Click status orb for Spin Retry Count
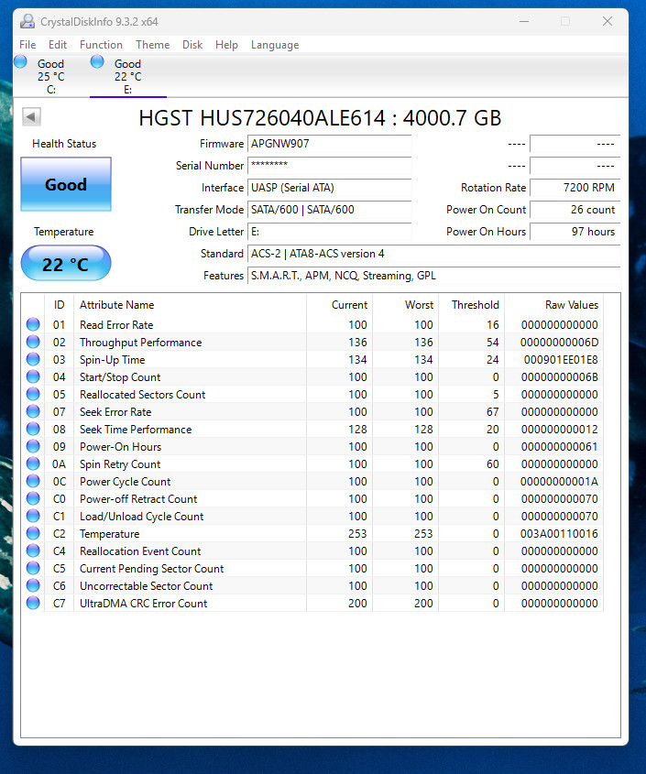This screenshot has height=774, width=646. (x=33, y=463)
